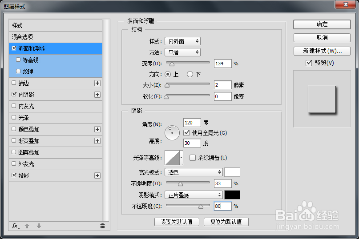Open the white highlight color swatch

tap(232, 172)
